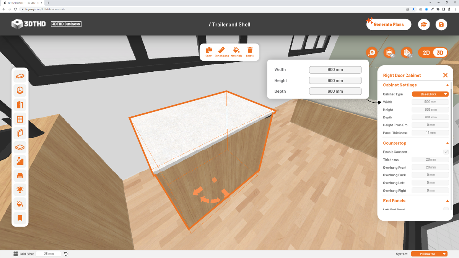The image size is (459, 258).
Task: Click the Width field in properties panel
Action: [x=430, y=102]
